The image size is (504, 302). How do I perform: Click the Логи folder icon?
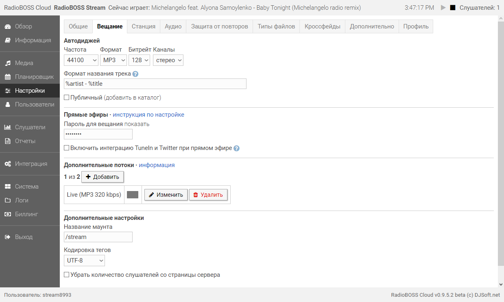tap(7, 200)
